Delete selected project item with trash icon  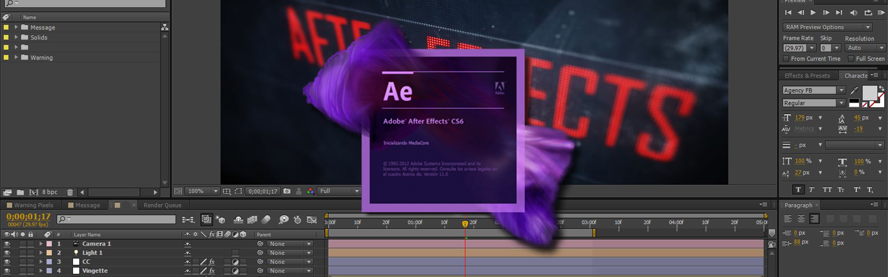click(x=70, y=192)
